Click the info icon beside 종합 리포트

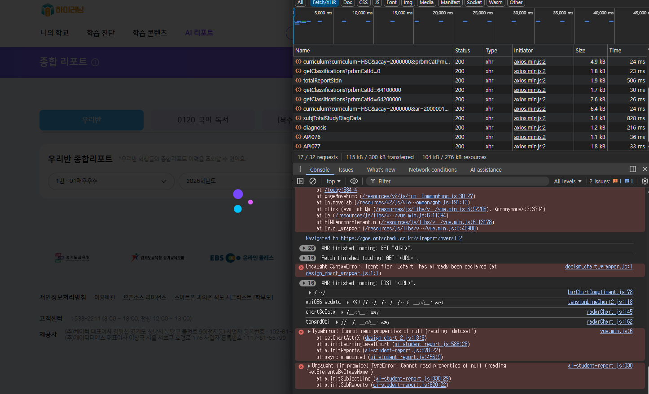coord(95,62)
